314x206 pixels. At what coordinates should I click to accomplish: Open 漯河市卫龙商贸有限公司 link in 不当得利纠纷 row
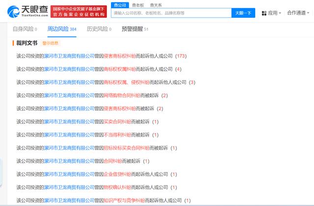click(69, 135)
